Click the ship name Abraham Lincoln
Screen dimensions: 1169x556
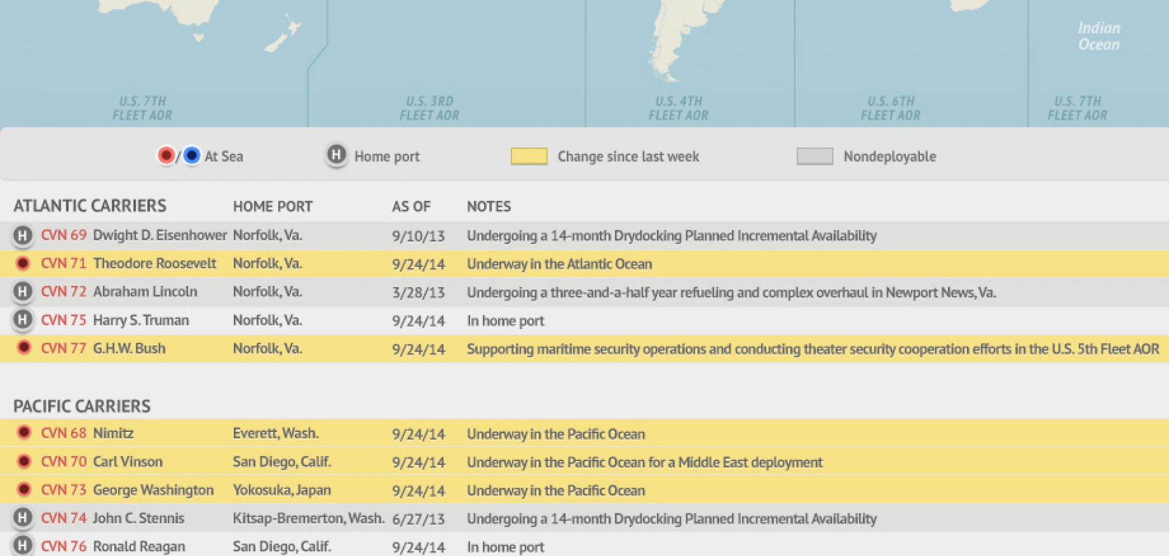click(145, 292)
